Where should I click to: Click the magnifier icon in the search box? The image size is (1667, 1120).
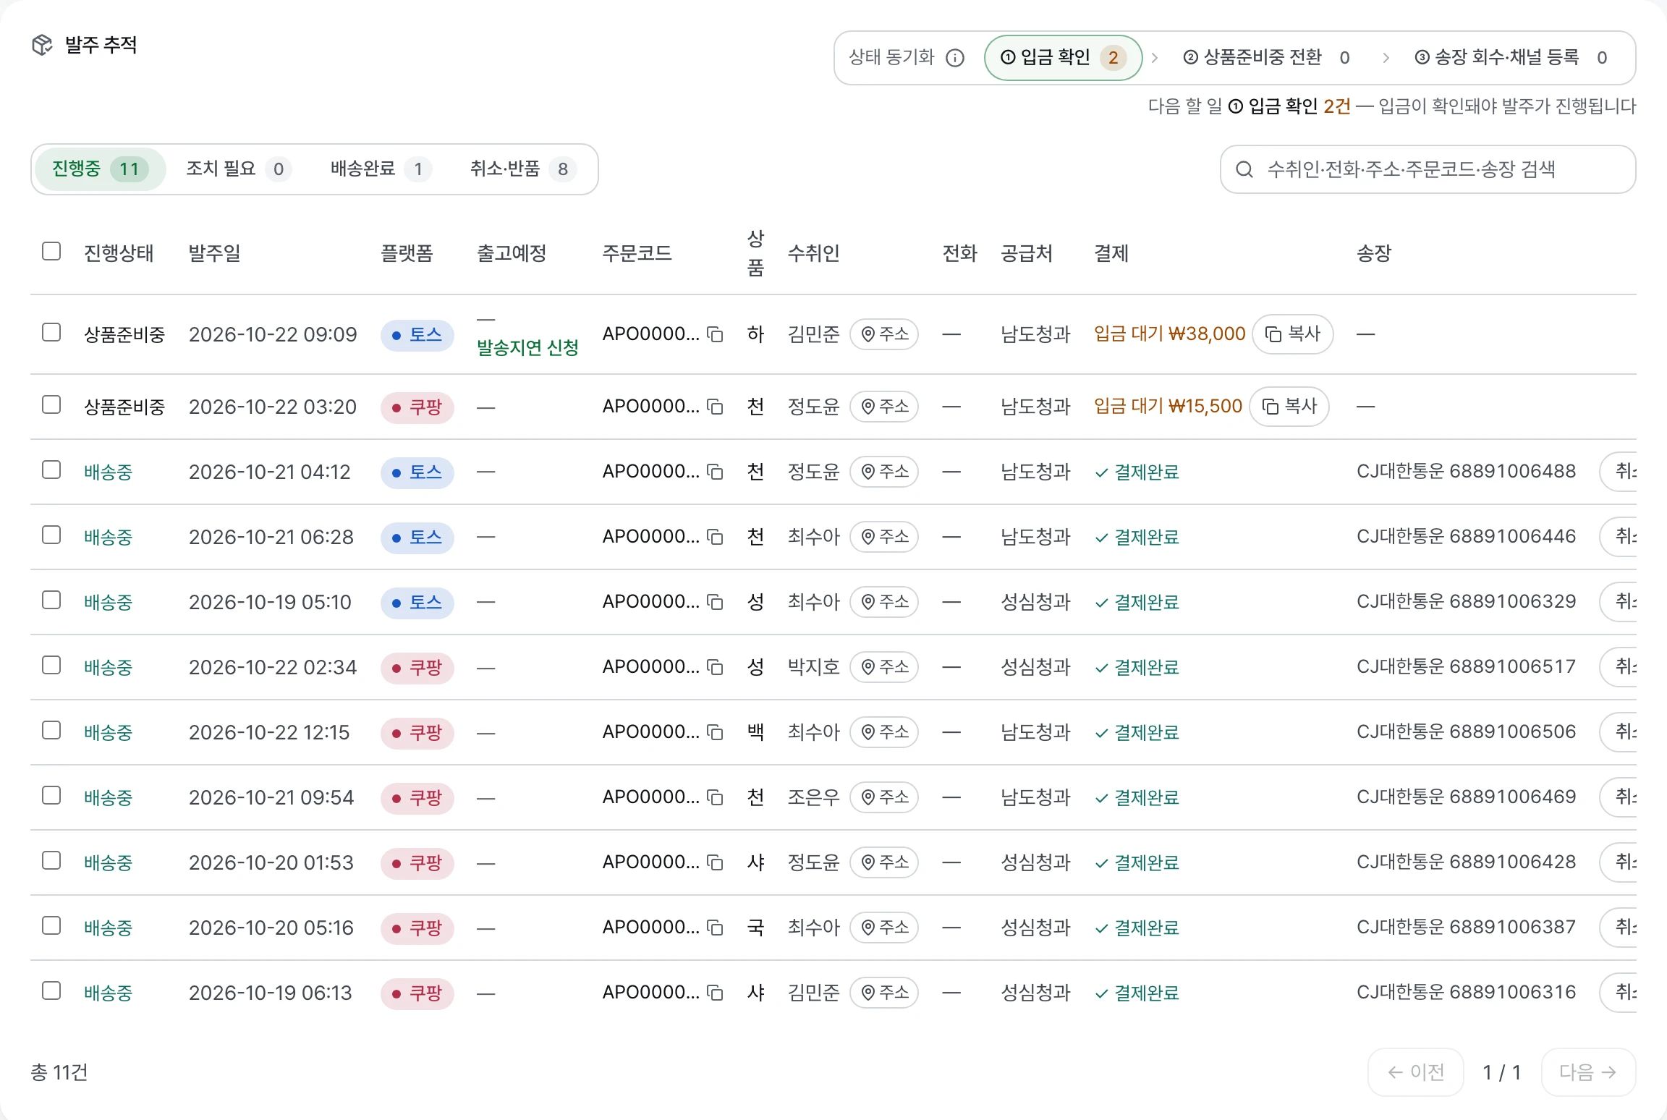(1244, 169)
